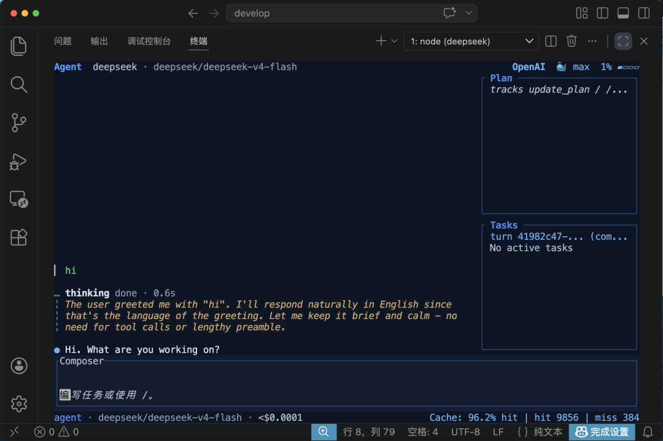The image size is (663, 441).
Task: Create a new terminal with plus
Action: (x=381, y=41)
